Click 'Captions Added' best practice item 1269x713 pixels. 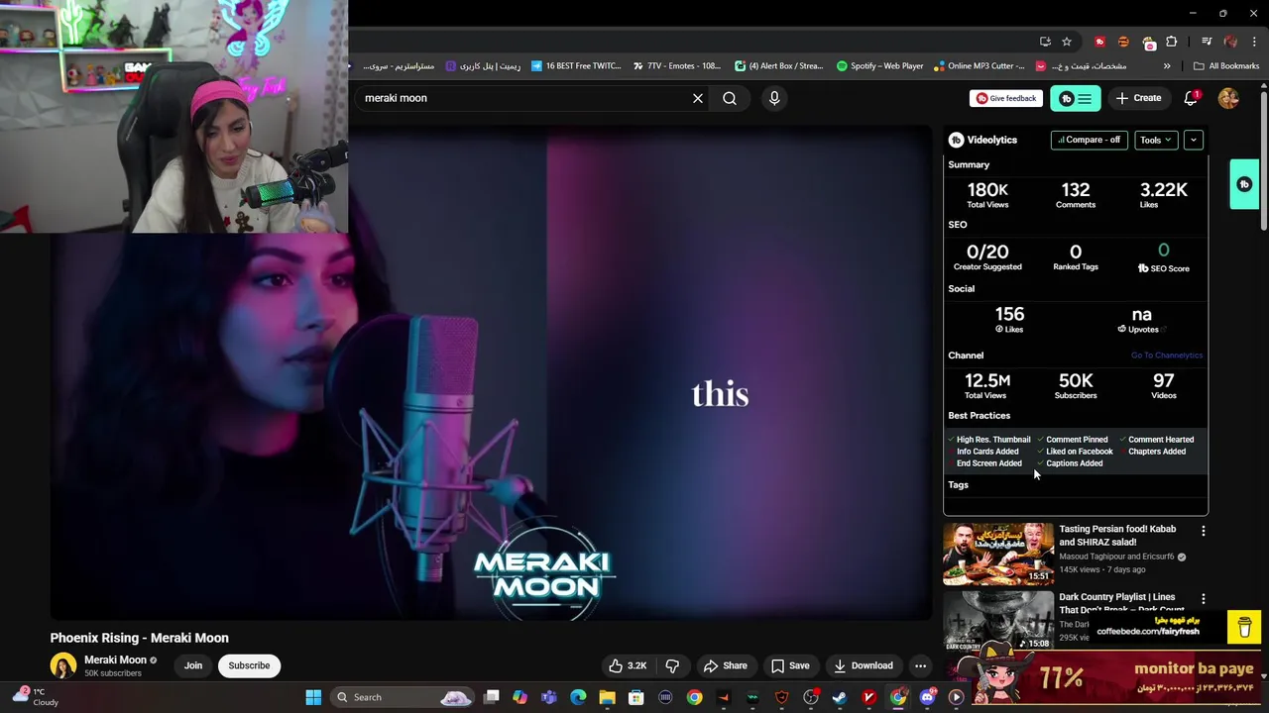[x=1074, y=463]
